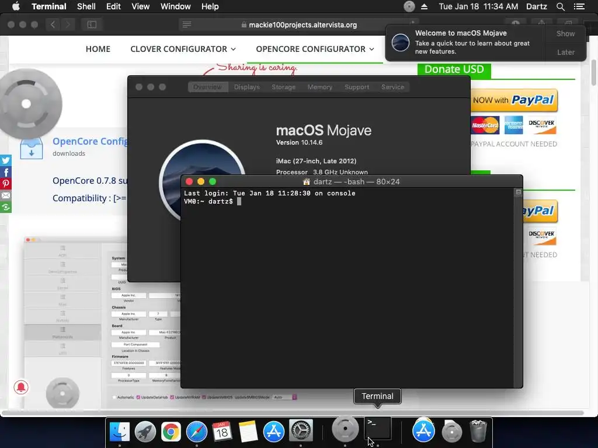Open Calendar icon showing 18
598x448 pixels.
click(x=222, y=432)
